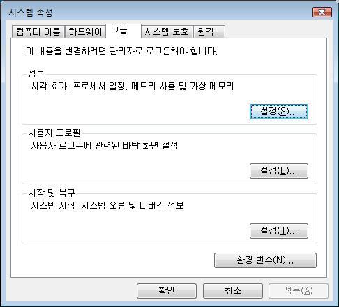Screen dimensions: 339x307
Task: Confirm with the 확인 button
Action: click(167, 291)
